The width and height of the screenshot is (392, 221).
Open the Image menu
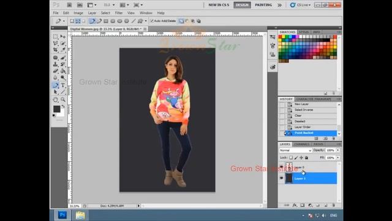tap(78, 13)
